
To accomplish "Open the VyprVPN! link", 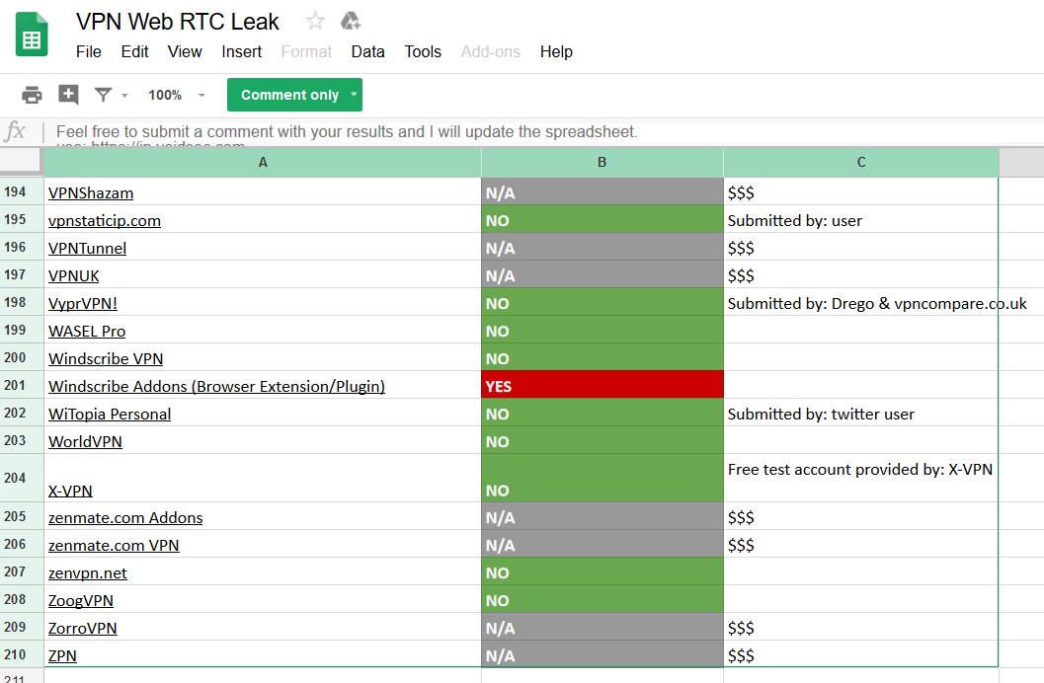I will click(83, 303).
